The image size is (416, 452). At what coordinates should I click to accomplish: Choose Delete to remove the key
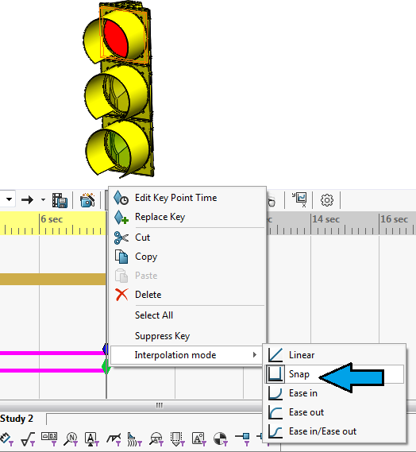(x=187, y=295)
